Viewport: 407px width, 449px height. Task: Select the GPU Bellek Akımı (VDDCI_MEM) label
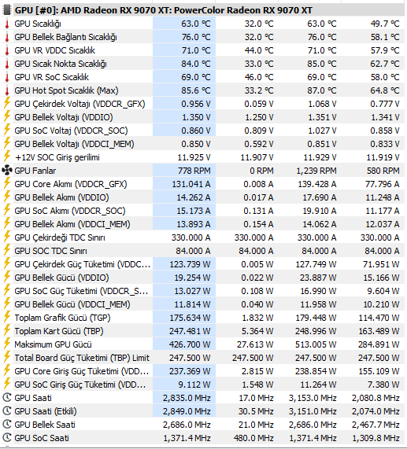pos(72,224)
